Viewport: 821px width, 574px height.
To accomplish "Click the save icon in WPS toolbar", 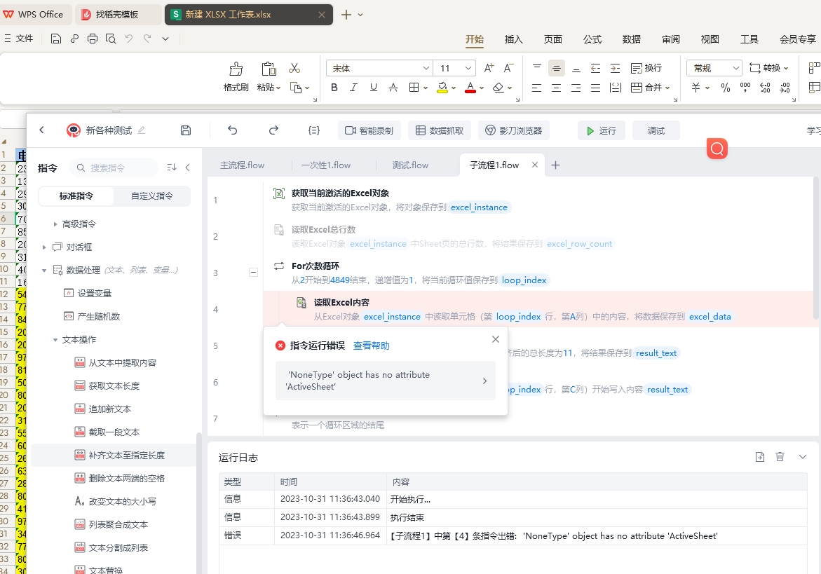I will tap(56, 39).
